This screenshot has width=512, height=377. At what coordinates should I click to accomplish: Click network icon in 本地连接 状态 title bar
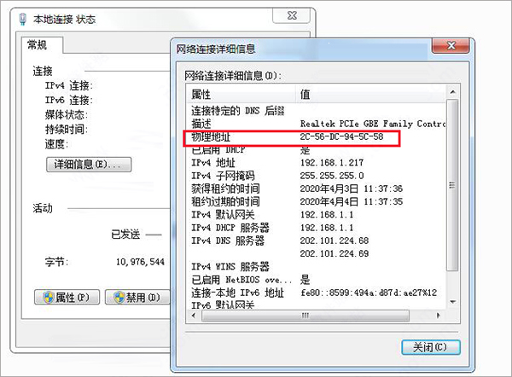click(x=22, y=20)
